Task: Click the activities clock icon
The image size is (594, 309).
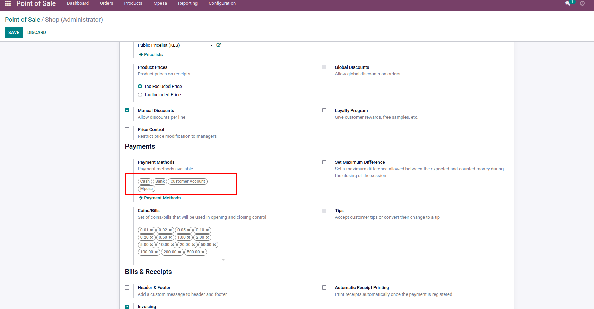Action: click(582, 3)
